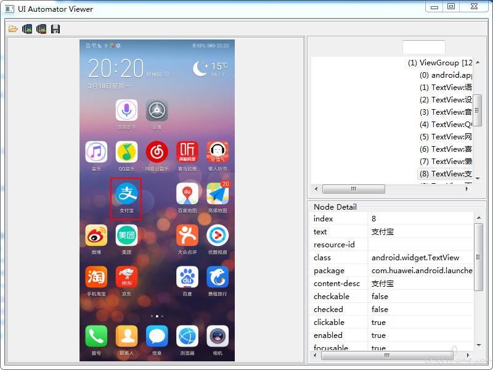Select the 设置 settings app icon on the phone
The width and height of the screenshot is (493, 370).
157,110
